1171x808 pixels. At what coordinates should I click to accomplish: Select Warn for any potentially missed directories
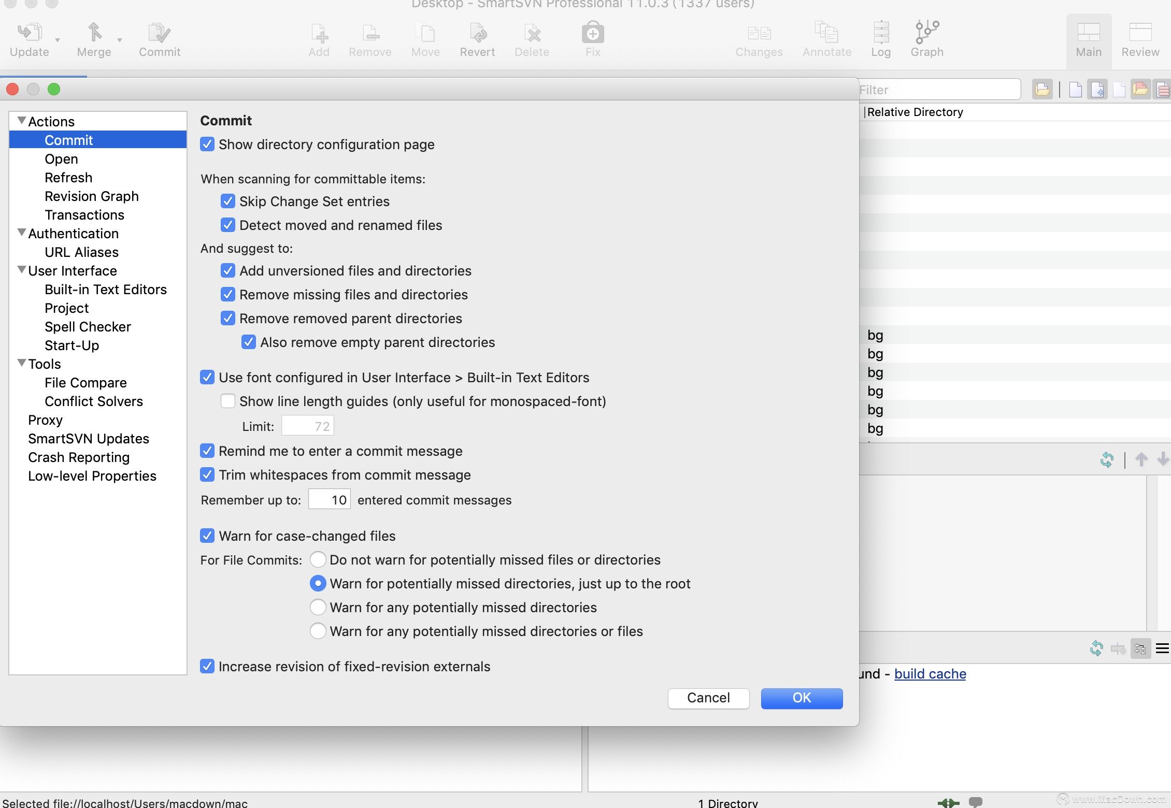(x=318, y=608)
